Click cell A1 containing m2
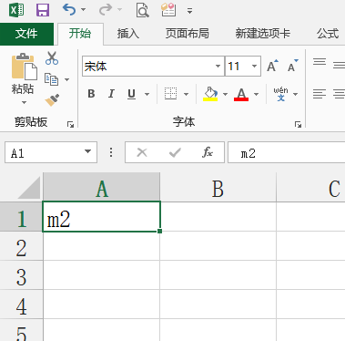 (x=101, y=217)
